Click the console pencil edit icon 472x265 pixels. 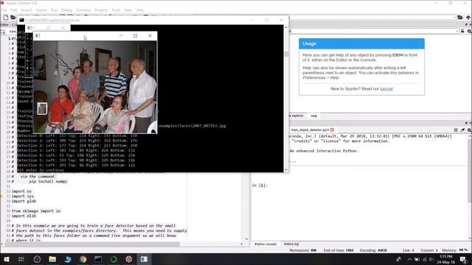[462, 130]
